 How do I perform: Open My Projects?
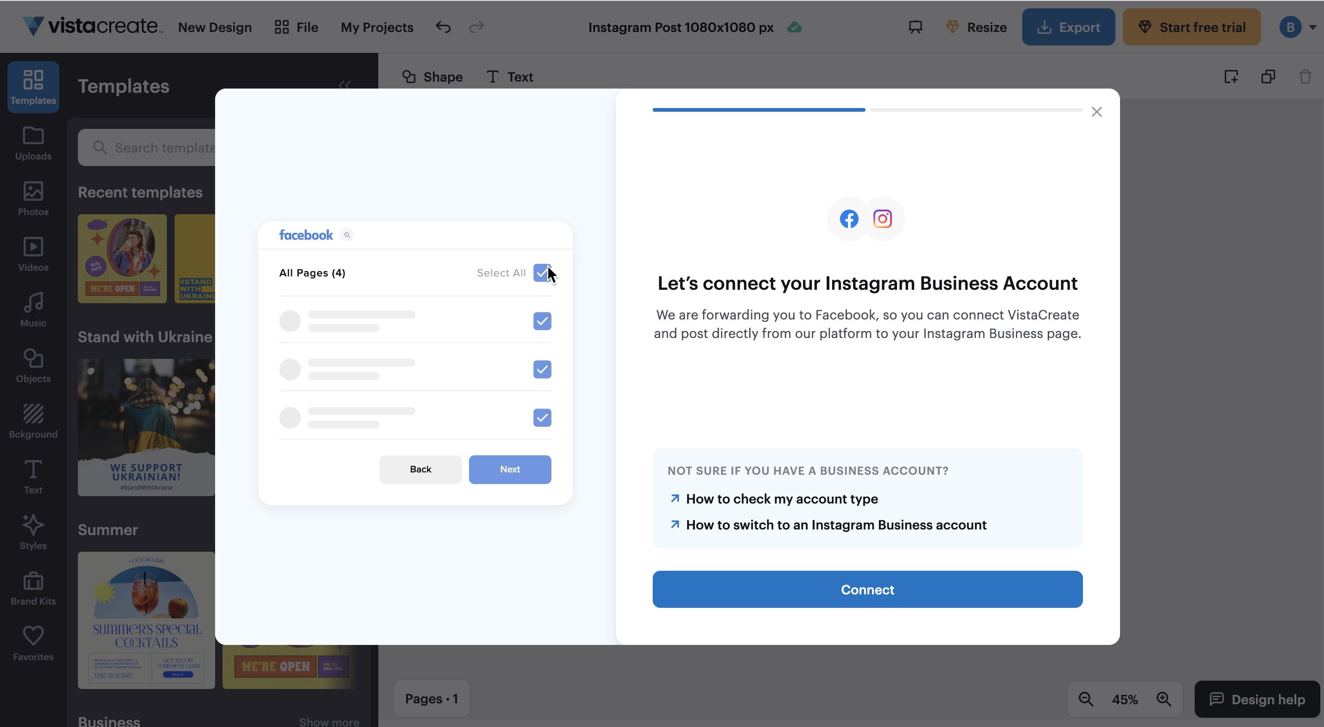[377, 27]
